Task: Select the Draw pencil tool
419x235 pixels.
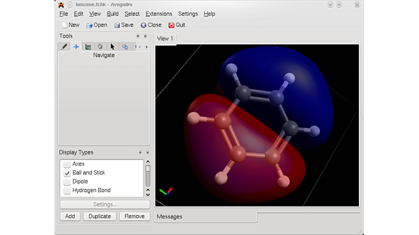Action: (65, 47)
